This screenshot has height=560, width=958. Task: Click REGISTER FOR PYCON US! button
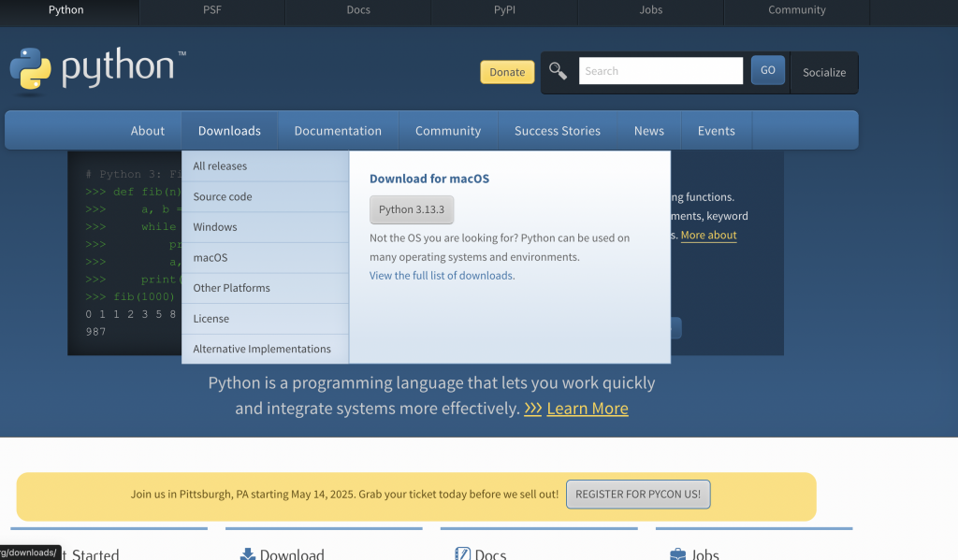[x=638, y=494]
